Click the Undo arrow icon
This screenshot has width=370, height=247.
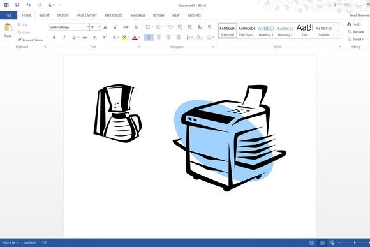(x=29, y=5)
